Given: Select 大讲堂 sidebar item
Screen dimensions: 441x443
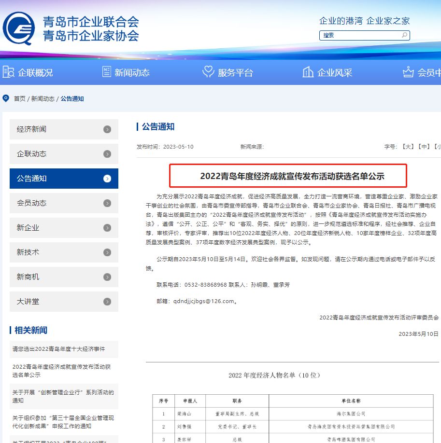Looking at the screenshot, I should click(64, 302).
